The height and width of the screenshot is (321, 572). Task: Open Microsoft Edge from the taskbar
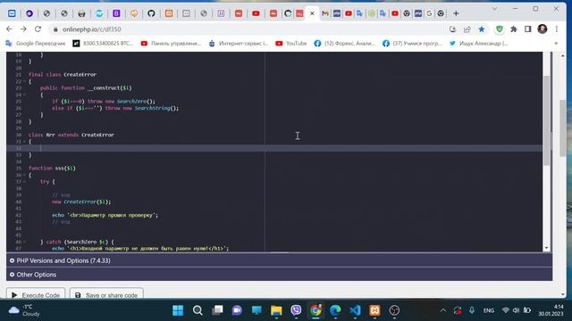point(335,310)
